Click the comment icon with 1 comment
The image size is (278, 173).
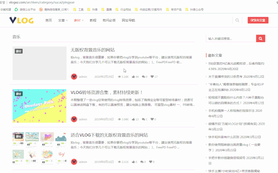(x=143, y=120)
